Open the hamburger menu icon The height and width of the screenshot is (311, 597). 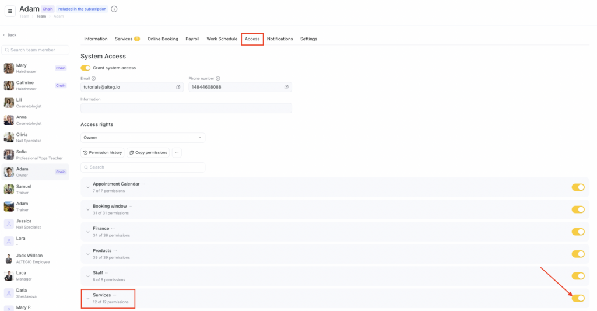click(10, 11)
